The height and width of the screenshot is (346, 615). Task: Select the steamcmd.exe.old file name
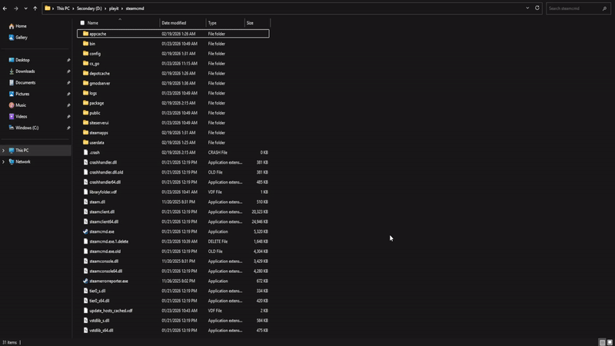point(105,251)
